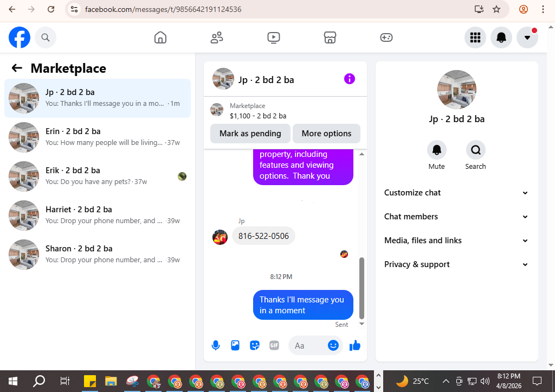Go to the Home feed icon
The width and height of the screenshot is (555, 392).
[x=160, y=37]
